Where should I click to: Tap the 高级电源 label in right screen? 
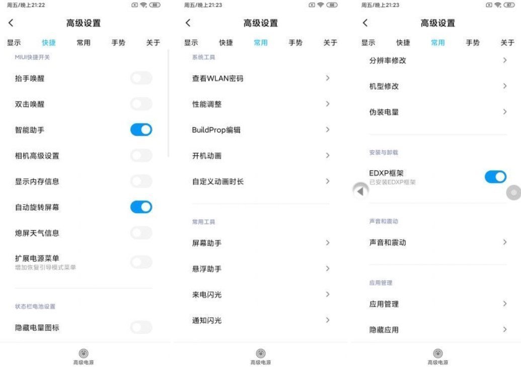[437, 362]
